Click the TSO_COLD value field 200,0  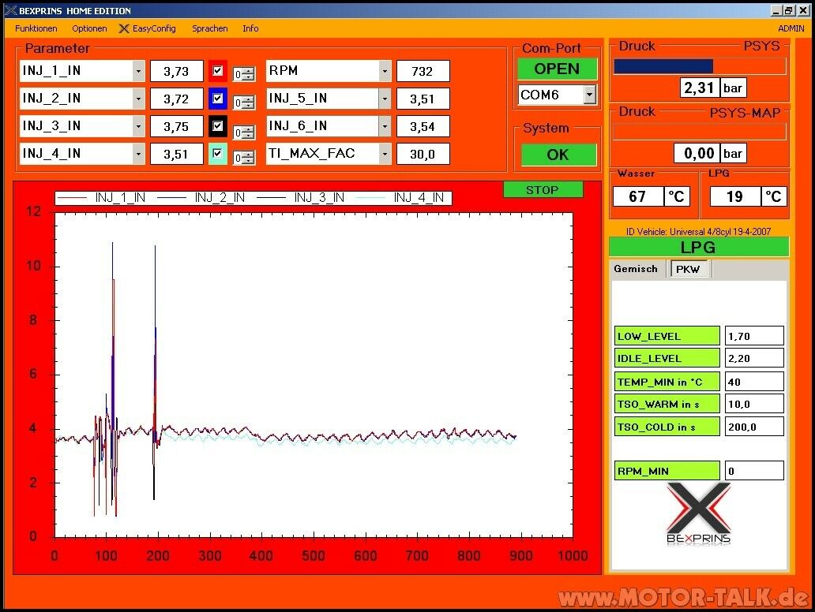(754, 427)
